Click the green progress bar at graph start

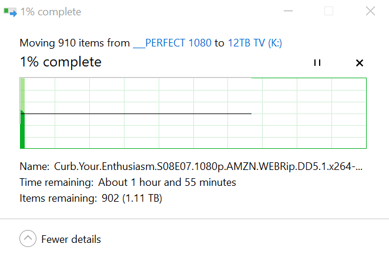coord(22,131)
